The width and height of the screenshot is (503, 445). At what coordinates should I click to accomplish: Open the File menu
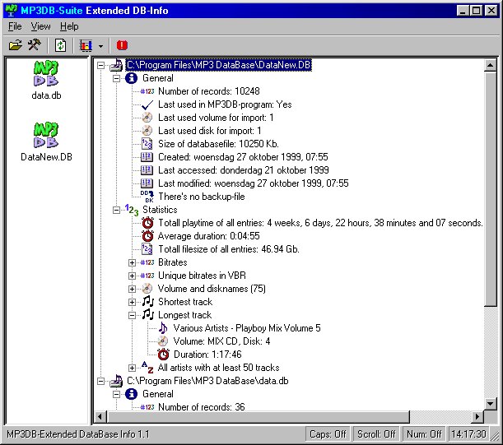tap(15, 26)
